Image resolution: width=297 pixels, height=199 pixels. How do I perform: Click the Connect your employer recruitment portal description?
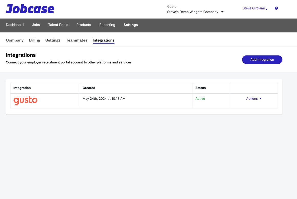(69, 62)
